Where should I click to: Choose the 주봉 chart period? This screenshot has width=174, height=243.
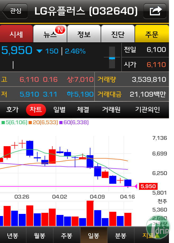[67, 235]
